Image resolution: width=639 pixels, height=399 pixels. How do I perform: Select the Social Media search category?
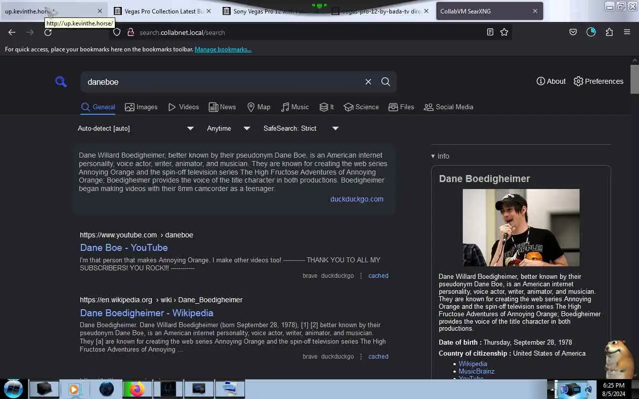(x=448, y=107)
